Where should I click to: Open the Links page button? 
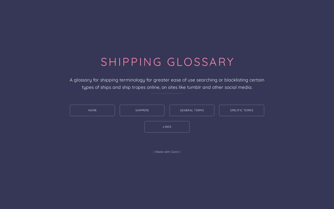167,127
